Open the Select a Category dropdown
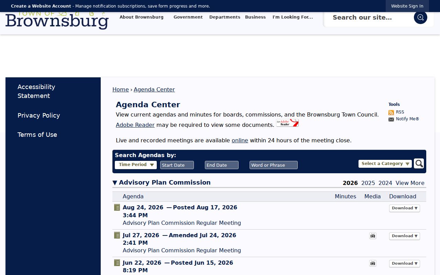 pyautogui.click(x=385, y=164)
